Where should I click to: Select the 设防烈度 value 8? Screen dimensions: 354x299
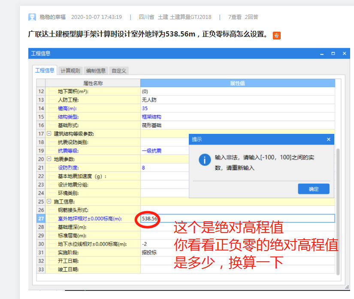point(143,168)
